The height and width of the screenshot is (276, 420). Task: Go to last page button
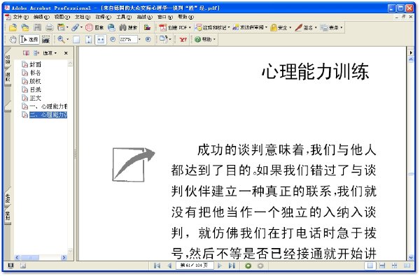[232, 266]
